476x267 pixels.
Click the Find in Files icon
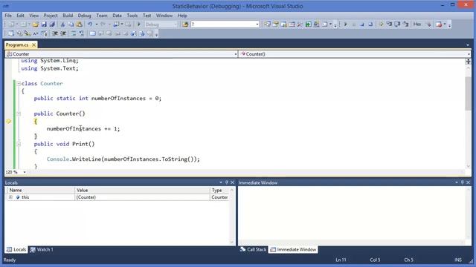(x=185, y=24)
